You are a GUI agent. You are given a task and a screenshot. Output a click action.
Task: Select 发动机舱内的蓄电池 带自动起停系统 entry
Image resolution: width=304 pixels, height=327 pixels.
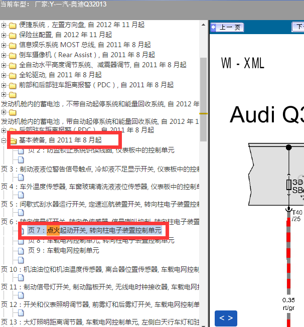(100, 121)
